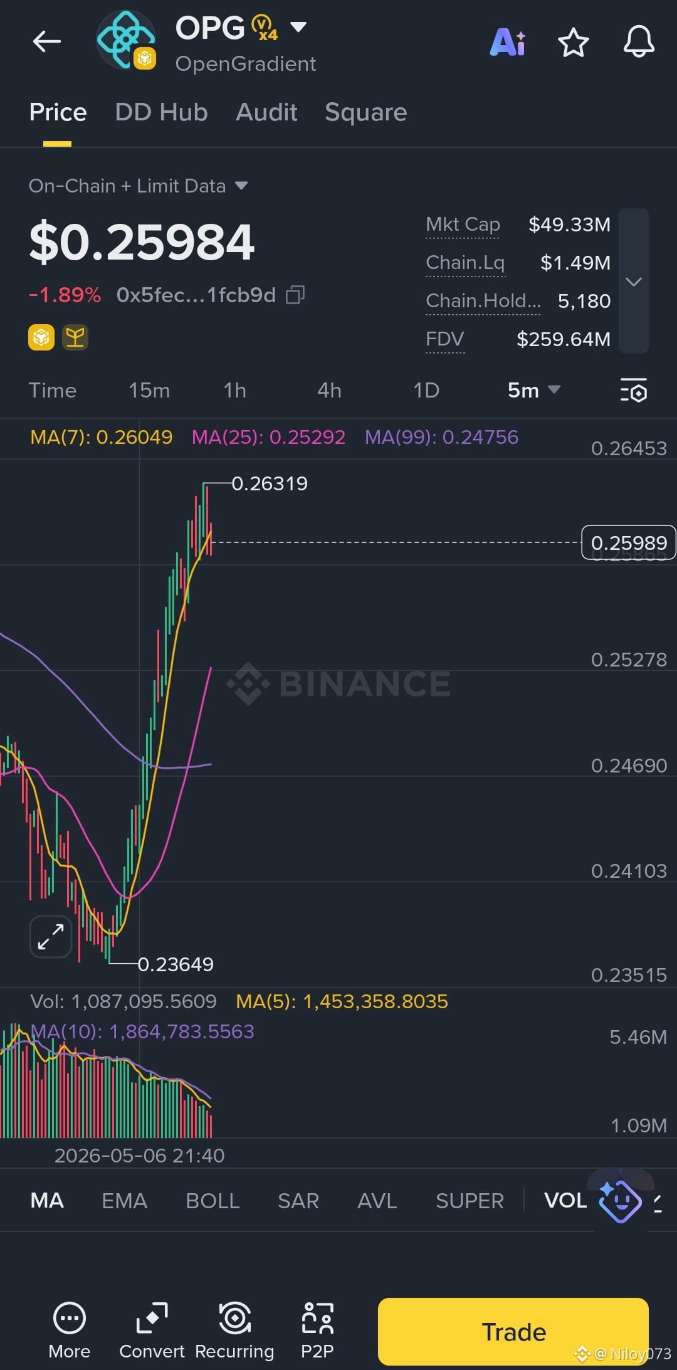Open the More menu icon
The height and width of the screenshot is (1370, 677).
pos(70,1330)
